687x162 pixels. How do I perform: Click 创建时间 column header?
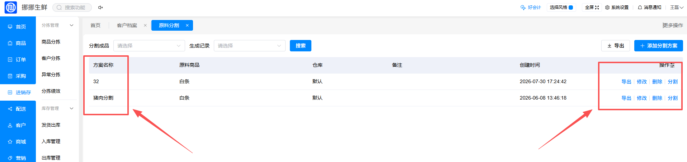click(x=530, y=65)
